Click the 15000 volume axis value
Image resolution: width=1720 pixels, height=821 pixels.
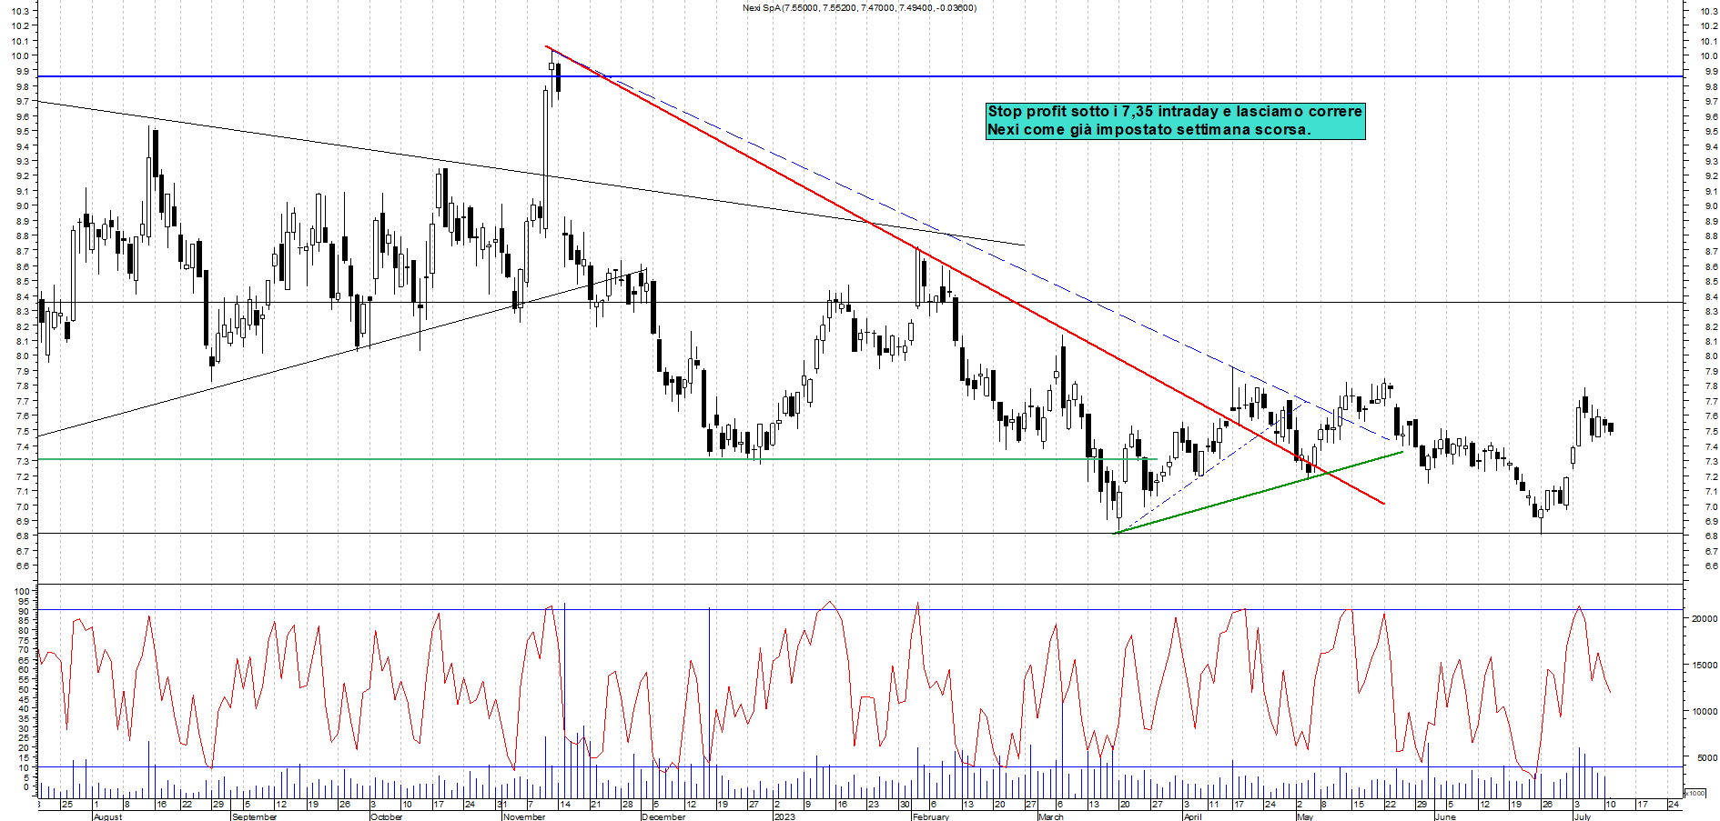[1704, 665]
